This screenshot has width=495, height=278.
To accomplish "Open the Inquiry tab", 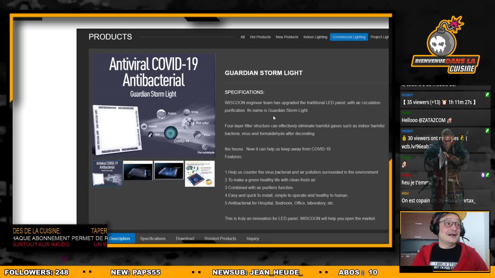I will click(253, 238).
